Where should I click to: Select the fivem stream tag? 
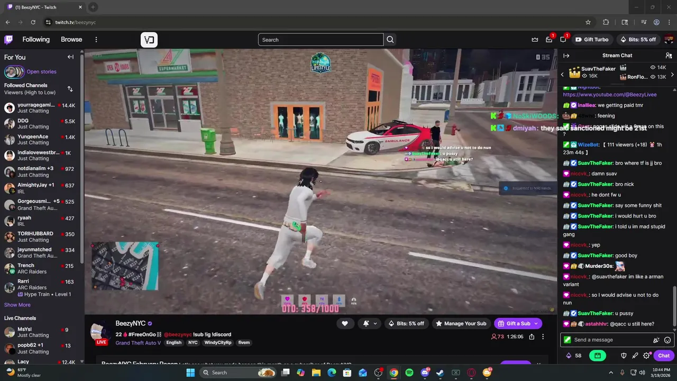coord(244,343)
